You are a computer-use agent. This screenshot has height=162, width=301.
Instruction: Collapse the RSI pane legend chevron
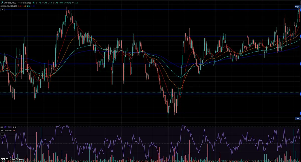(x=2, y=134)
